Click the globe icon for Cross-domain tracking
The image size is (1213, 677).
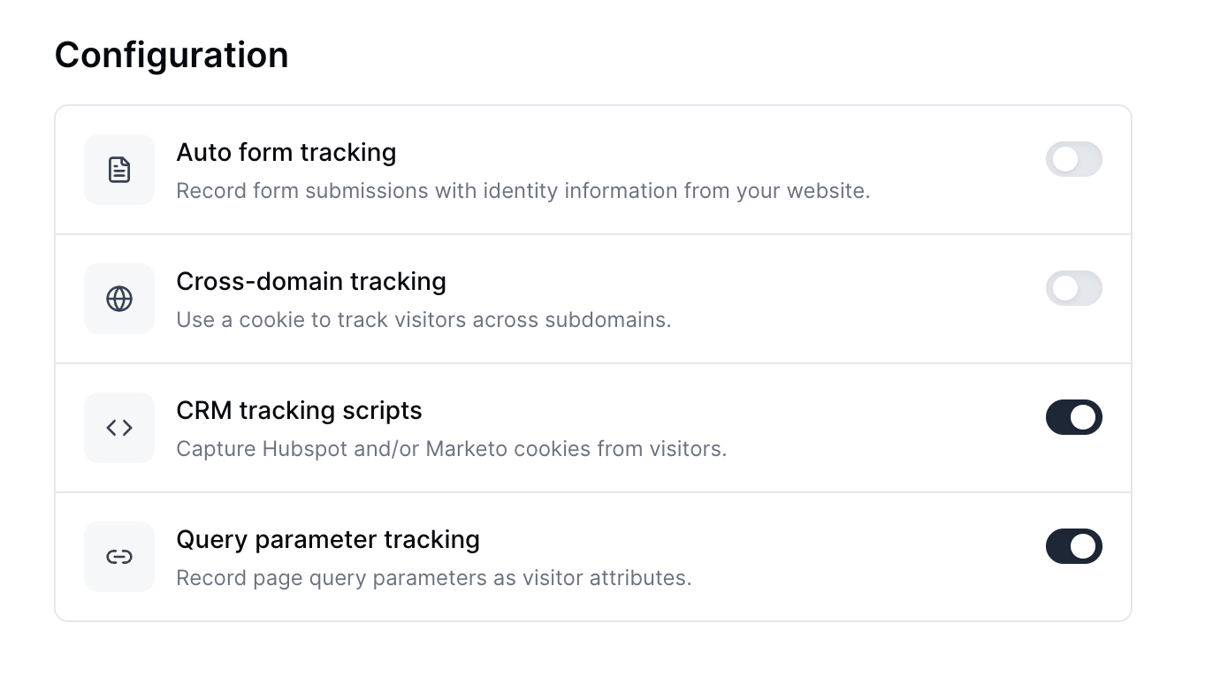pyautogui.click(x=119, y=299)
